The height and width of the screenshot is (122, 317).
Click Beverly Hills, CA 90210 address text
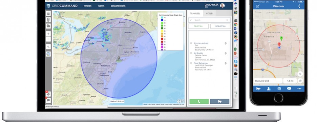pyautogui.click(x=204, y=50)
